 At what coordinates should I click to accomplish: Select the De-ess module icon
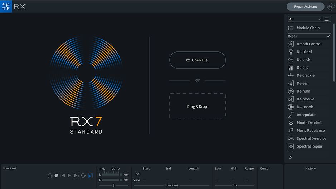tap(291, 83)
